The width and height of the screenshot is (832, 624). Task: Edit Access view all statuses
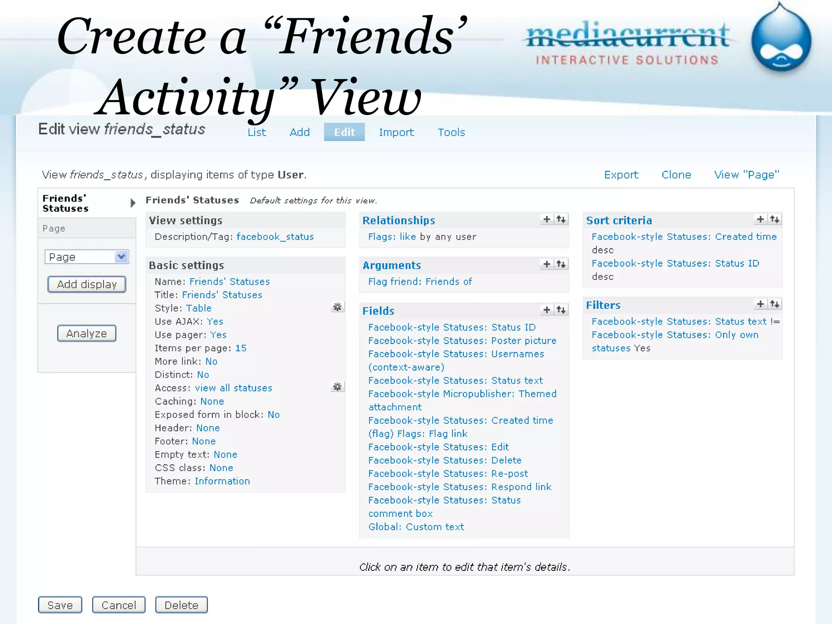click(234, 388)
